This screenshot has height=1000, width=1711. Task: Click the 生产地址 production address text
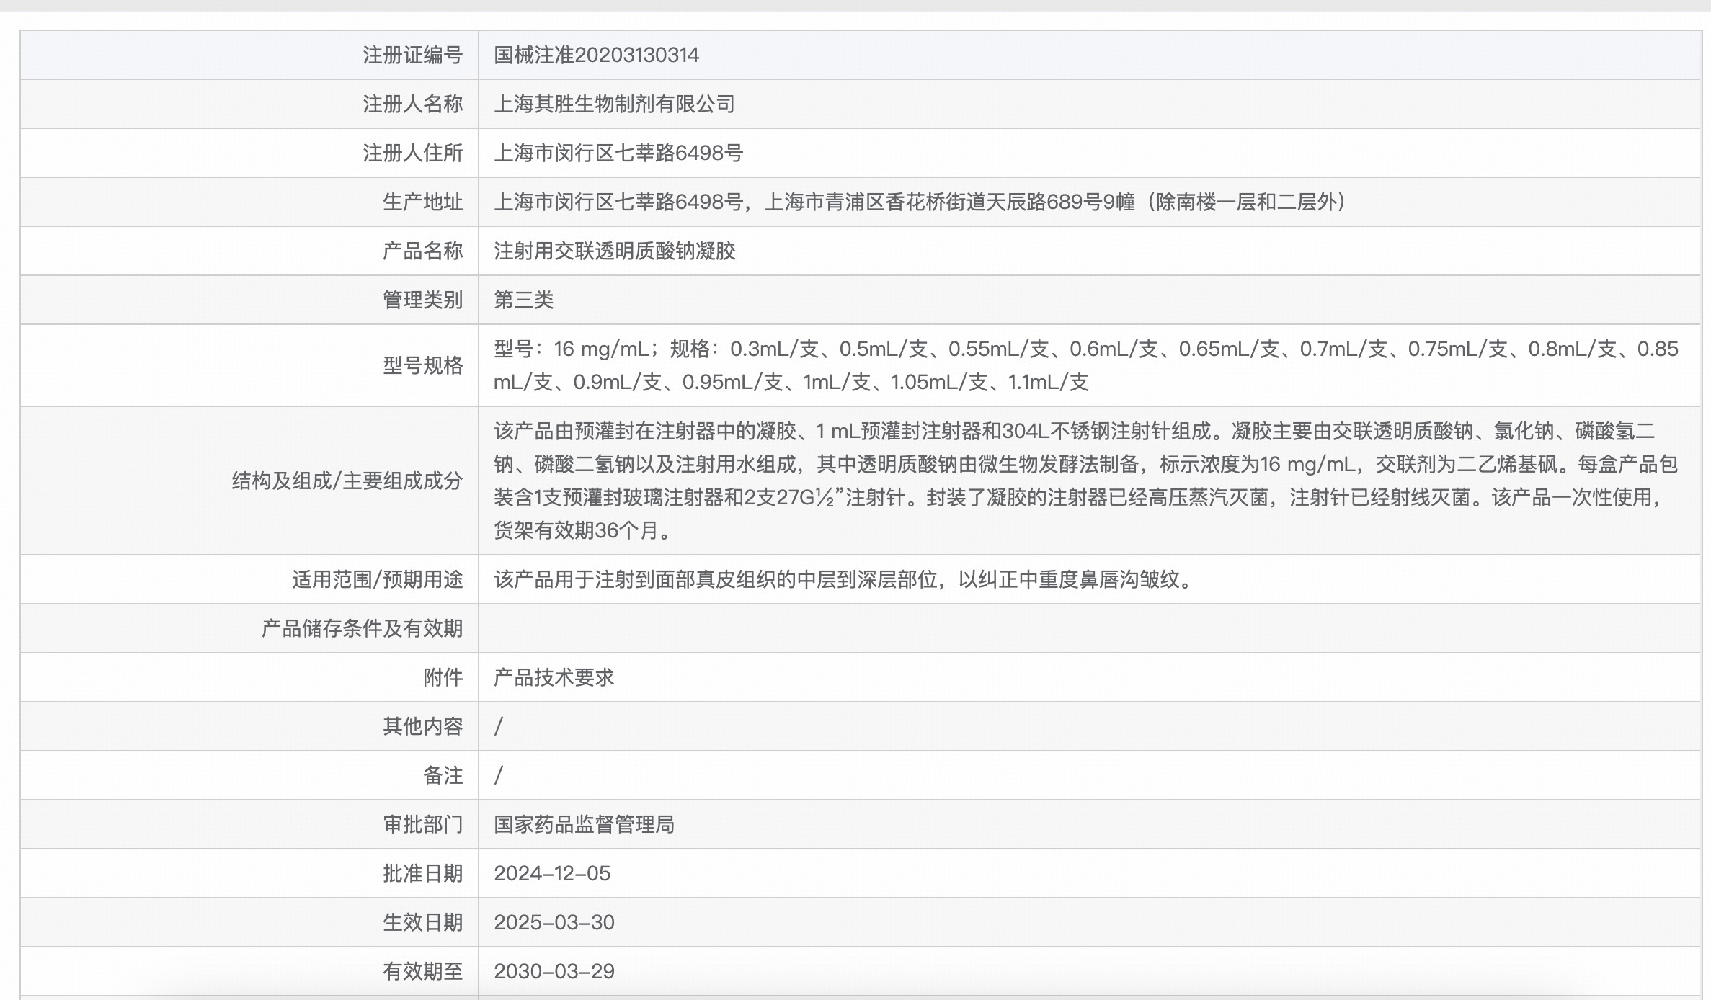click(x=919, y=202)
